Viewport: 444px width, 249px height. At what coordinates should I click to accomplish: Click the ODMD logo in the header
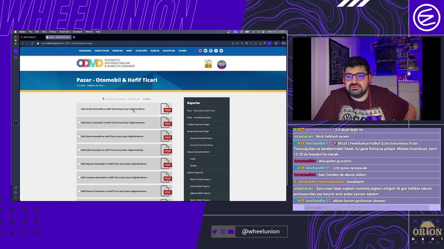click(105, 63)
